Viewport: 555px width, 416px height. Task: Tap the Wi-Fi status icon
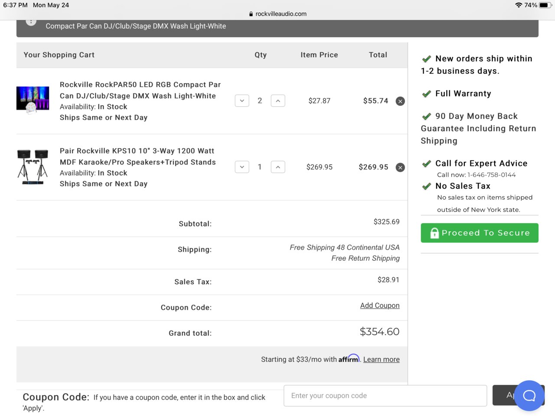519,5
